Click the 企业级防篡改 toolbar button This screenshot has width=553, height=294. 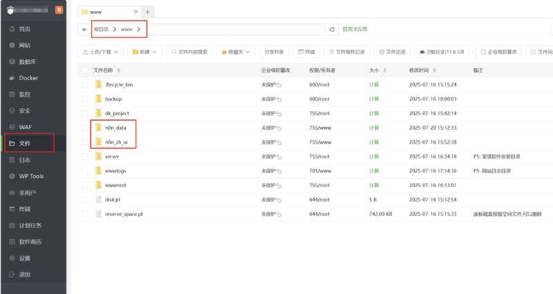pyautogui.click(x=498, y=52)
